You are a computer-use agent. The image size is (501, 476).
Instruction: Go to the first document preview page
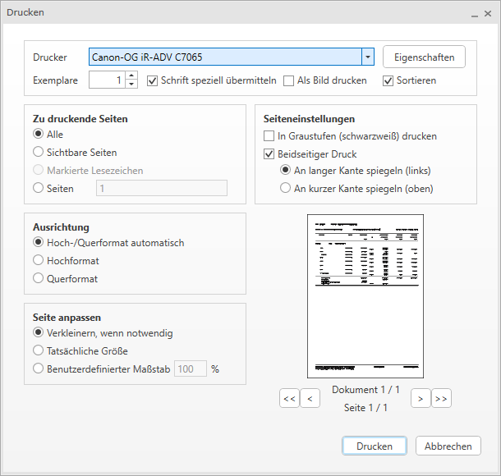pos(289,399)
